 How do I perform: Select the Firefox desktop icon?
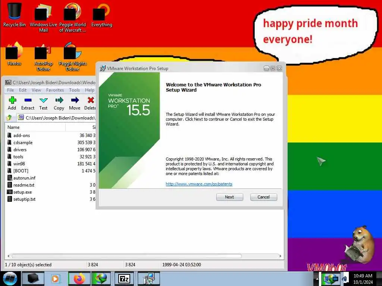(15, 54)
